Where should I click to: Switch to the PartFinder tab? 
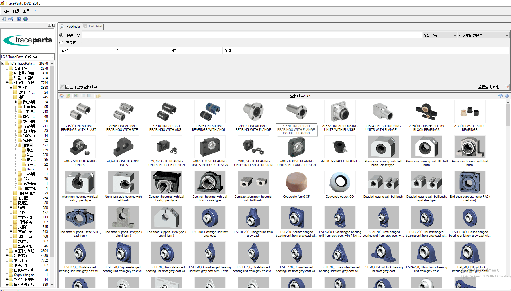point(70,27)
